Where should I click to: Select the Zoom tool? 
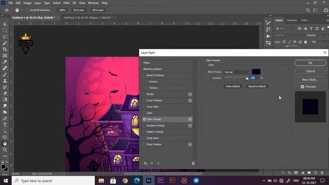(5, 150)
